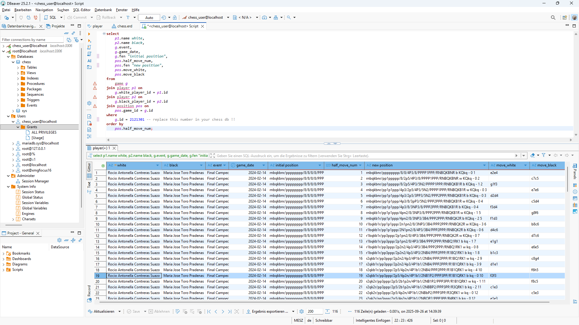Screen dimensions: 579x325
Task: Toggle the Auto commit mode button
Action: pyautogui.click(x=149, y=17)
